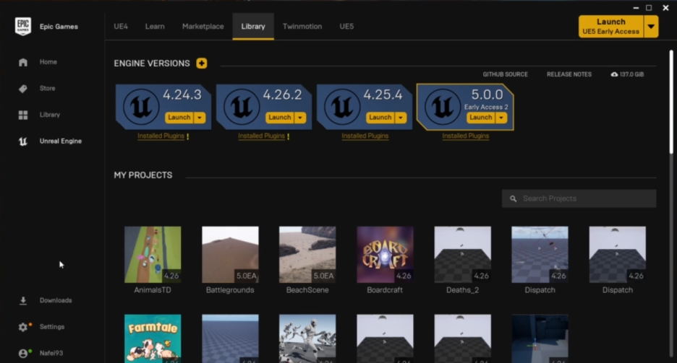677x363 pixels.
Task: Click into the Search Projects field
Action: pos(579,198)
